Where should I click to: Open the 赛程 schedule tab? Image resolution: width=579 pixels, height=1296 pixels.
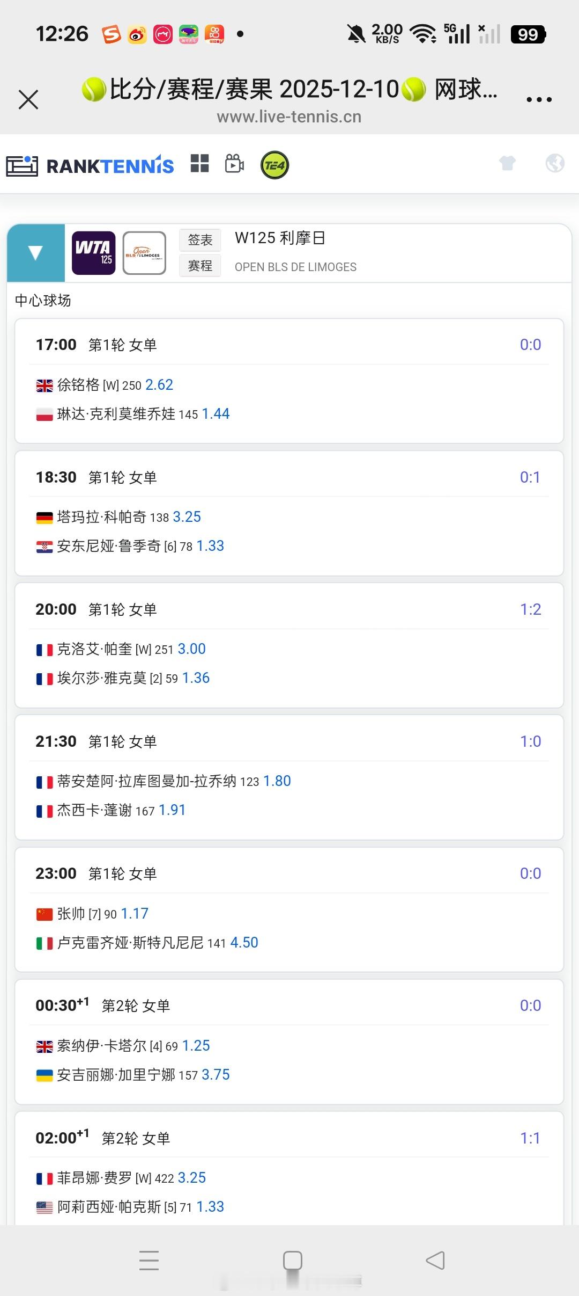(x=200, y=266)
